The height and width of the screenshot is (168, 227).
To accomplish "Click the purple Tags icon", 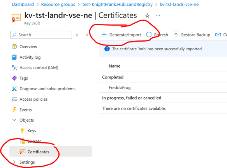I will [x=14, y=78].
